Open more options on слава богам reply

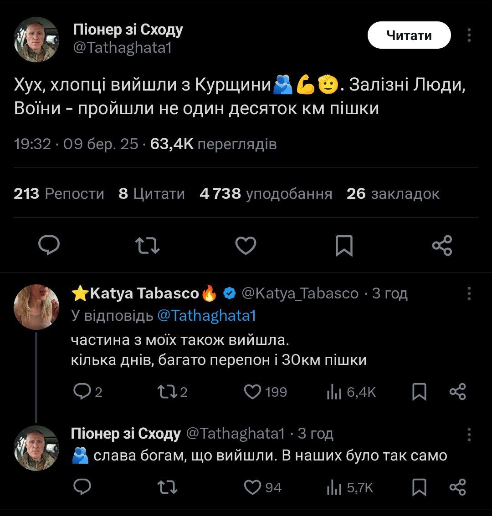470,434
